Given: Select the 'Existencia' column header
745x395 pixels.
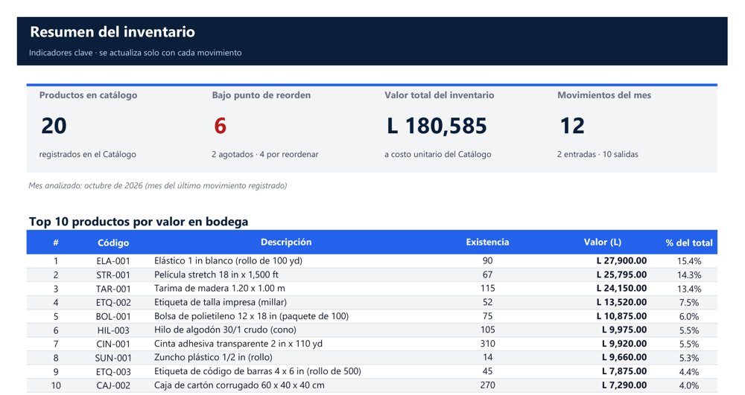Looking at the screenshot, I should pos(487,242).
